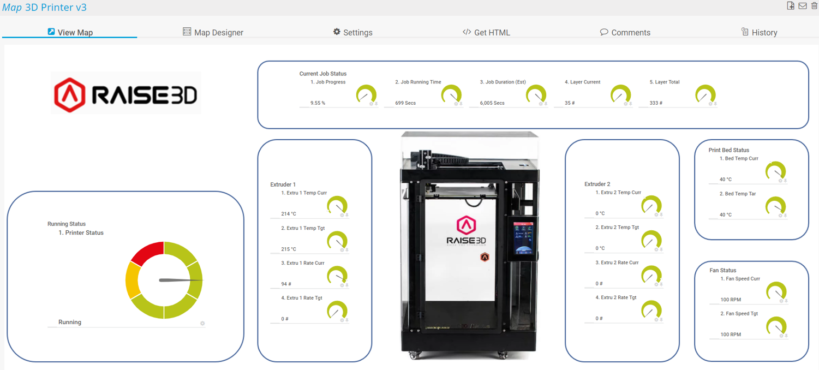Image resolution: width=819 pixels, height=370 pixels.
Task: Click the '333 #' layer total value
Action: tap(656, 103)
